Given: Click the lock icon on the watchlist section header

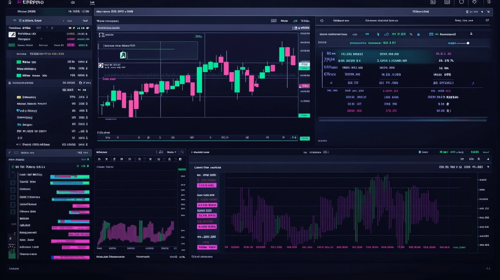Looking at the screenshot, I should click(x=9, y=83).
